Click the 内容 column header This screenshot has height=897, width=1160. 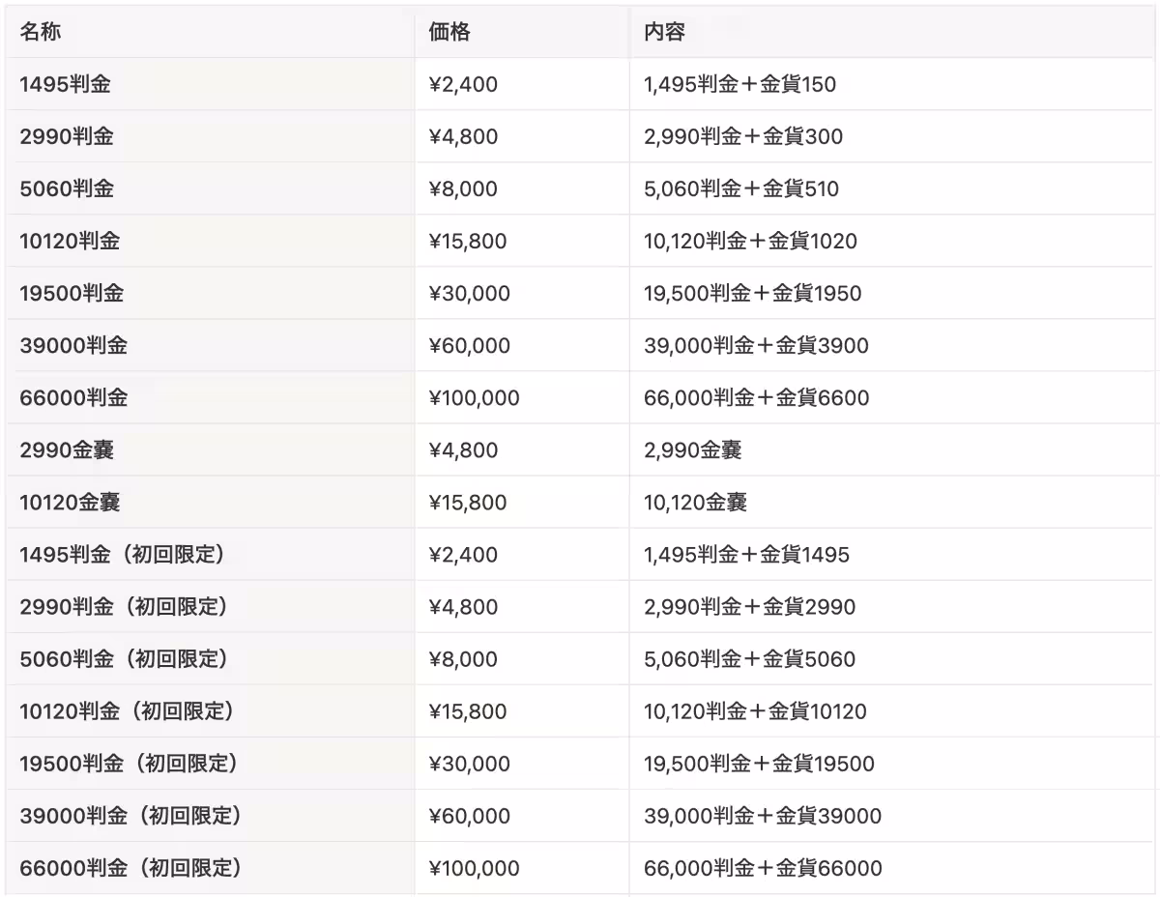coord(664,32)
